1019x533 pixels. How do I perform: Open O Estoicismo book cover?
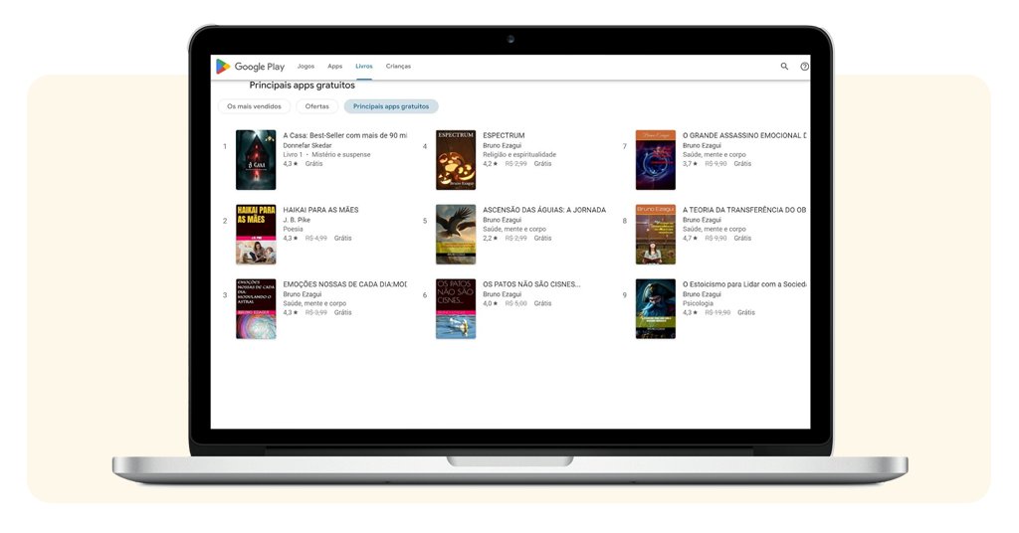click(656, 309)
